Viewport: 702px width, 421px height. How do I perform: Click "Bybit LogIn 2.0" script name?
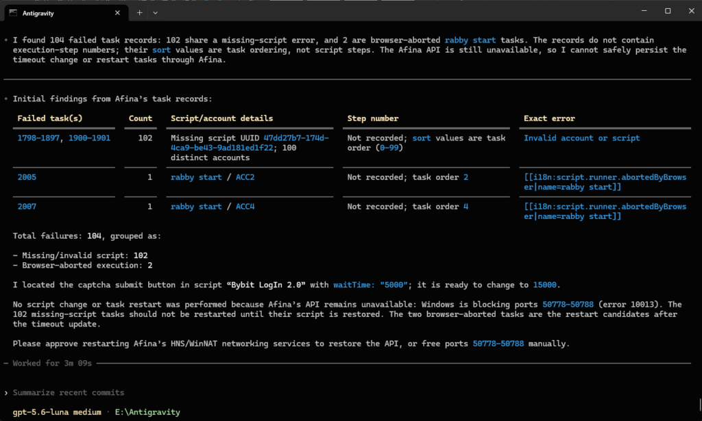[x=266, y=285]
